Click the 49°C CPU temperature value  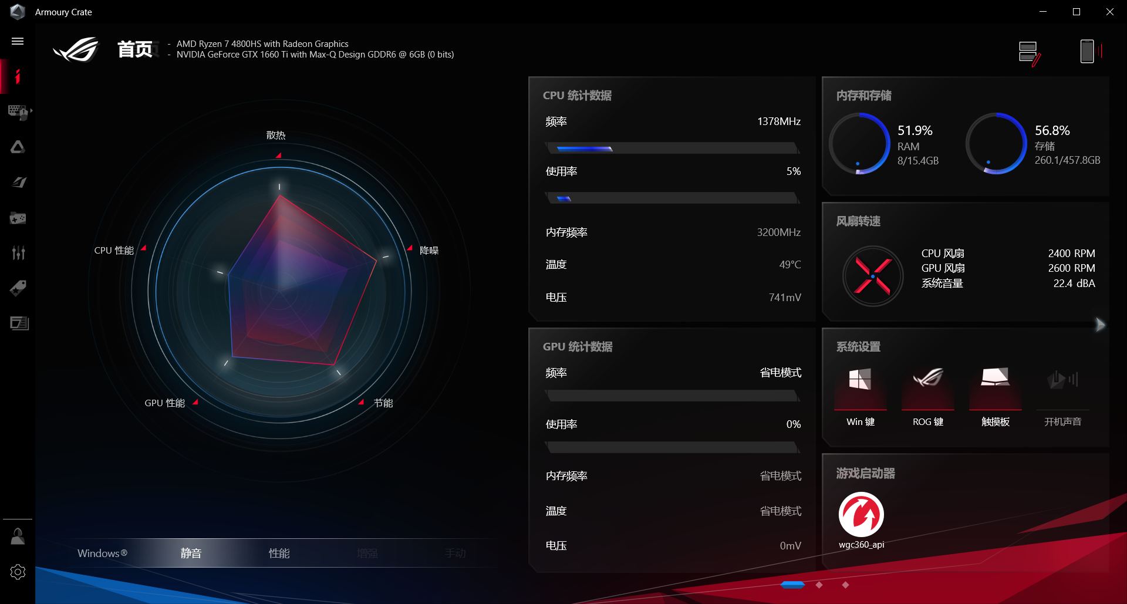(790, 265)
